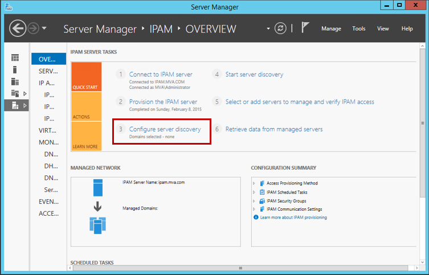Open the breadcrumb dropdown arrow next to Refresh
Image resolution: width=429 pixels, height=275 pixels.
point(268,28)
